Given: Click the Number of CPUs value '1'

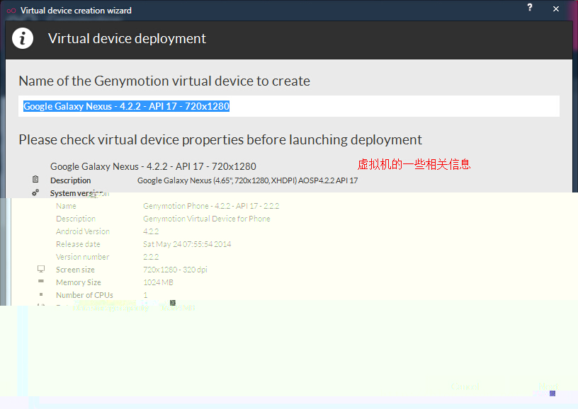Looking at the screenshot, I should (145, 295).
